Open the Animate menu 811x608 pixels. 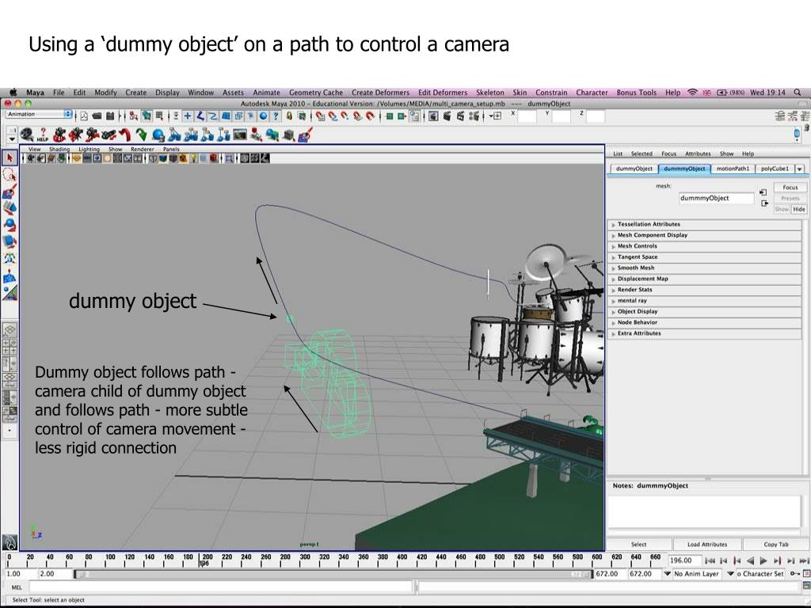coord(266,93)
